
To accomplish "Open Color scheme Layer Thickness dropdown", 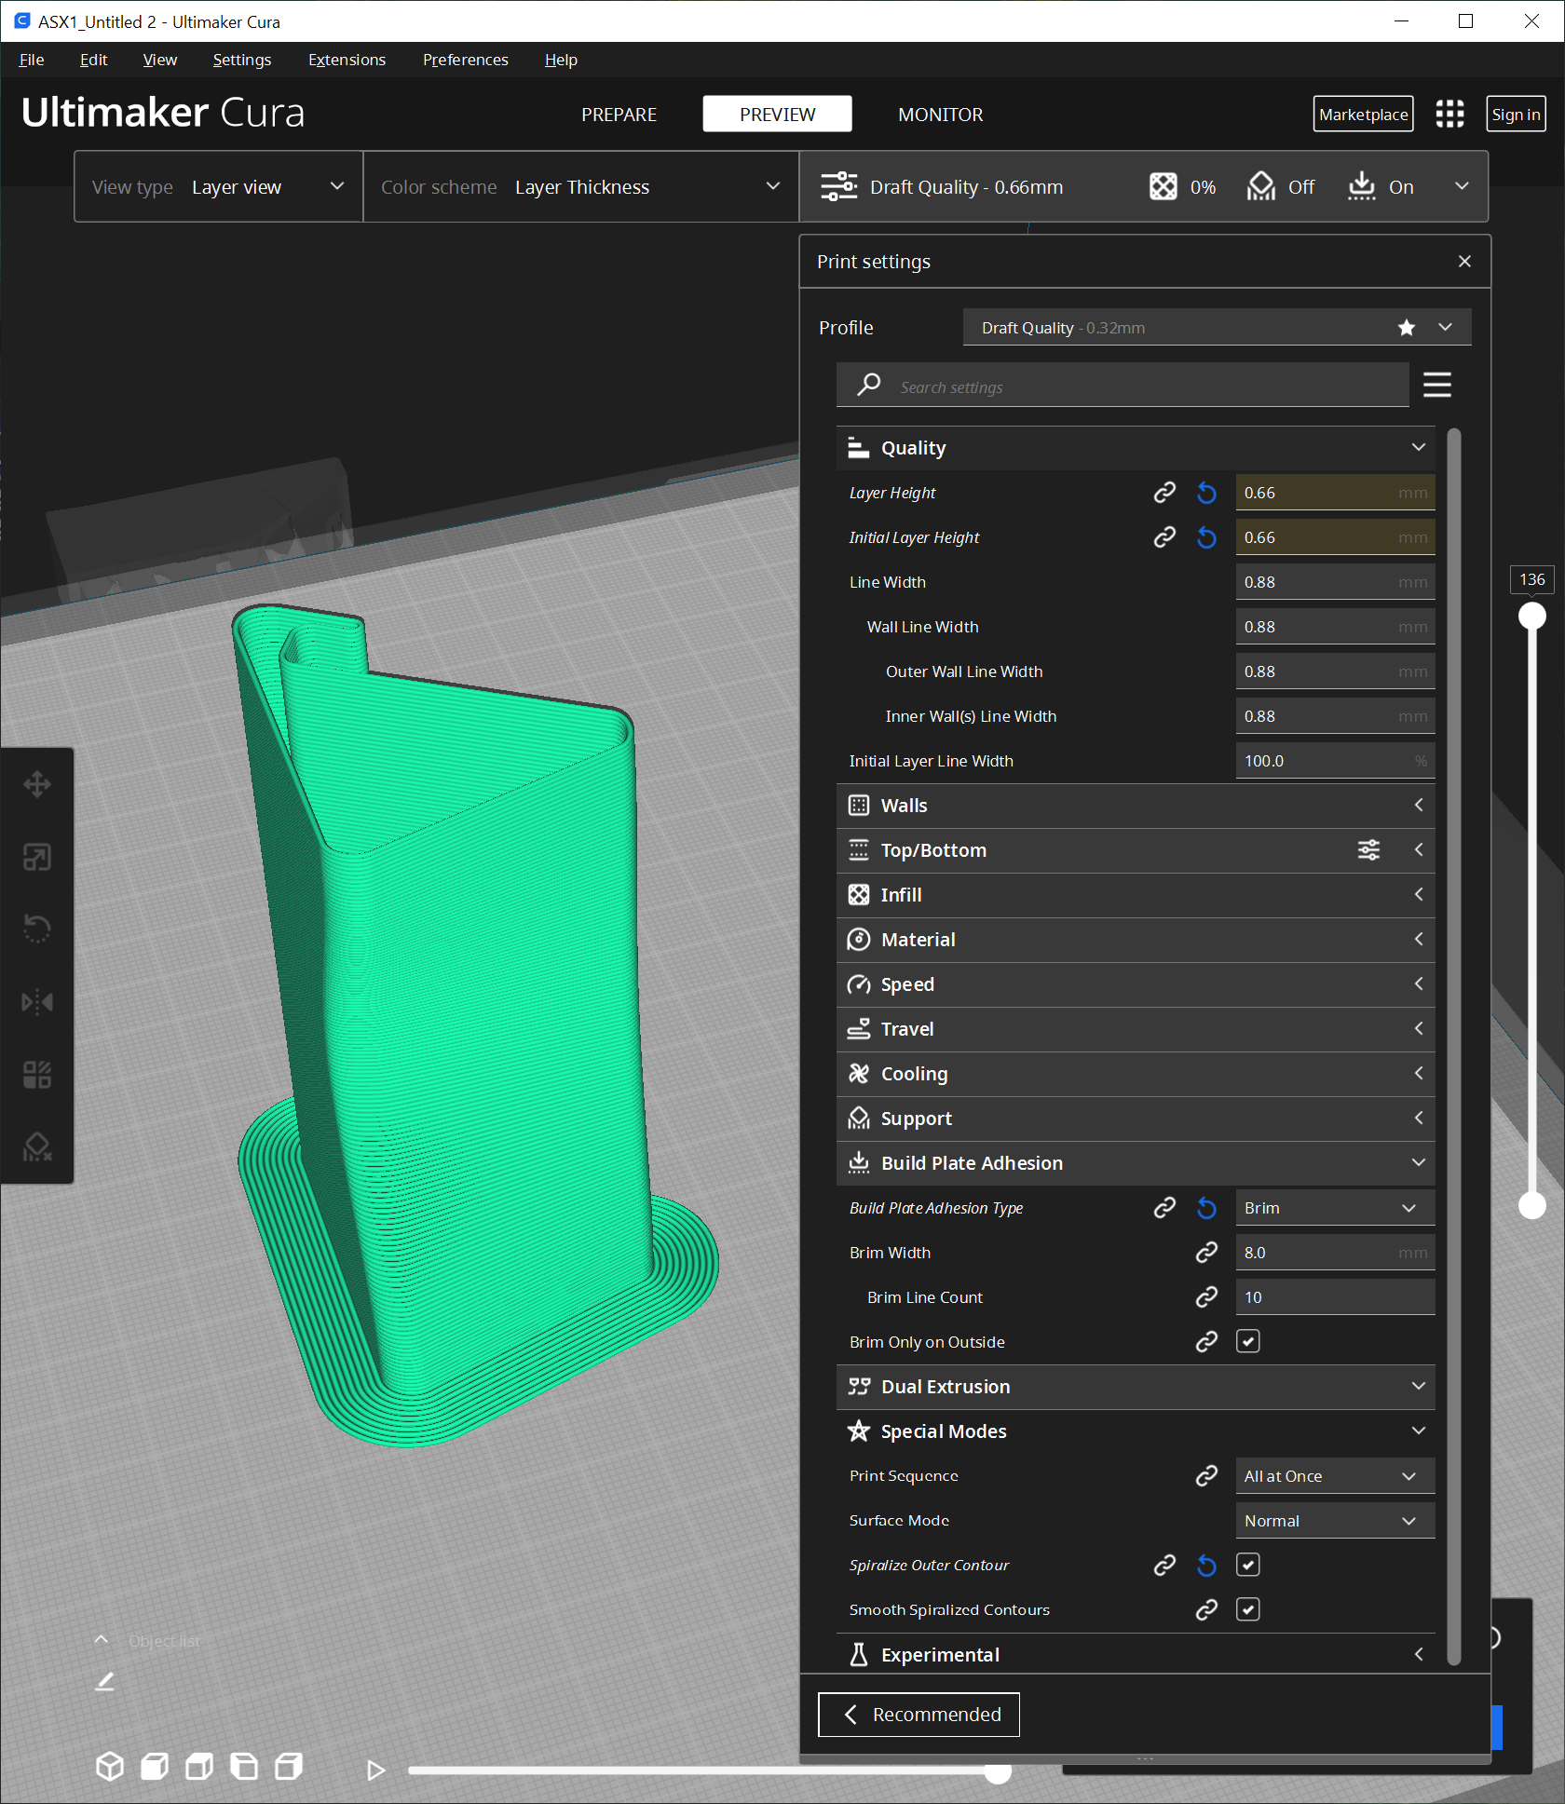I will 581,187.
